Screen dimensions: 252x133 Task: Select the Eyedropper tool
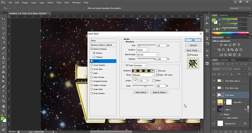pos(3,43)
